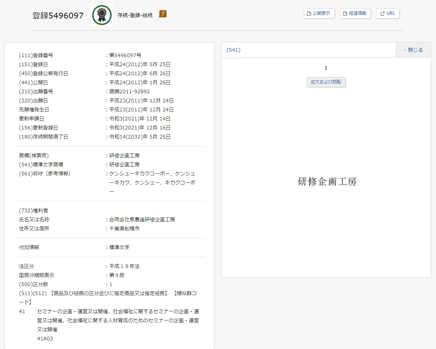
Task: Click the 付加情報 value 標準文字
Action: [120, 247]
